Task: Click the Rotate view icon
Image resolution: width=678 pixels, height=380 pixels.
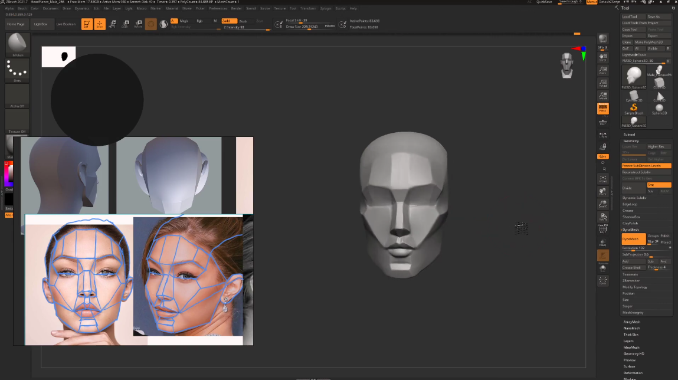Action: coord(602,217)
